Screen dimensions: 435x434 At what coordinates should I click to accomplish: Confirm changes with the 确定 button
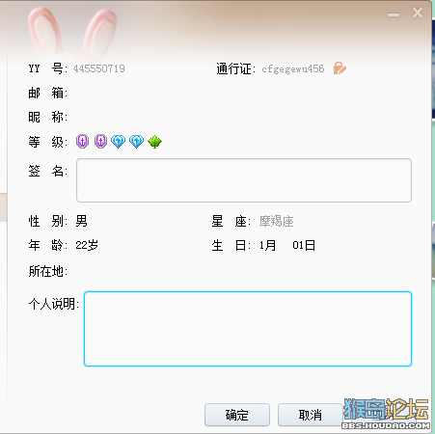(x=237, y=415)
